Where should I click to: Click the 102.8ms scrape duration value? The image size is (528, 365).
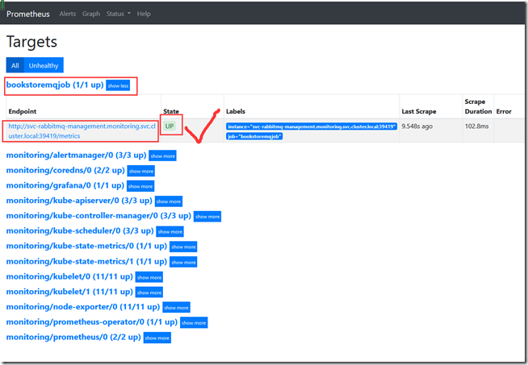pos(476,127)
